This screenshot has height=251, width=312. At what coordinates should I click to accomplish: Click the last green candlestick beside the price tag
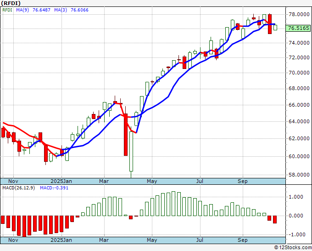(275, 28)
